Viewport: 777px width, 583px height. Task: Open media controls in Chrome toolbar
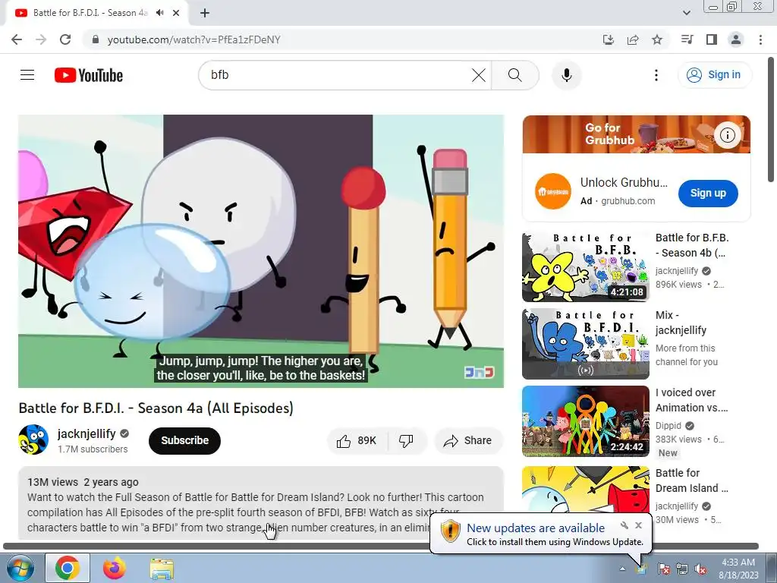click(687, 39)
